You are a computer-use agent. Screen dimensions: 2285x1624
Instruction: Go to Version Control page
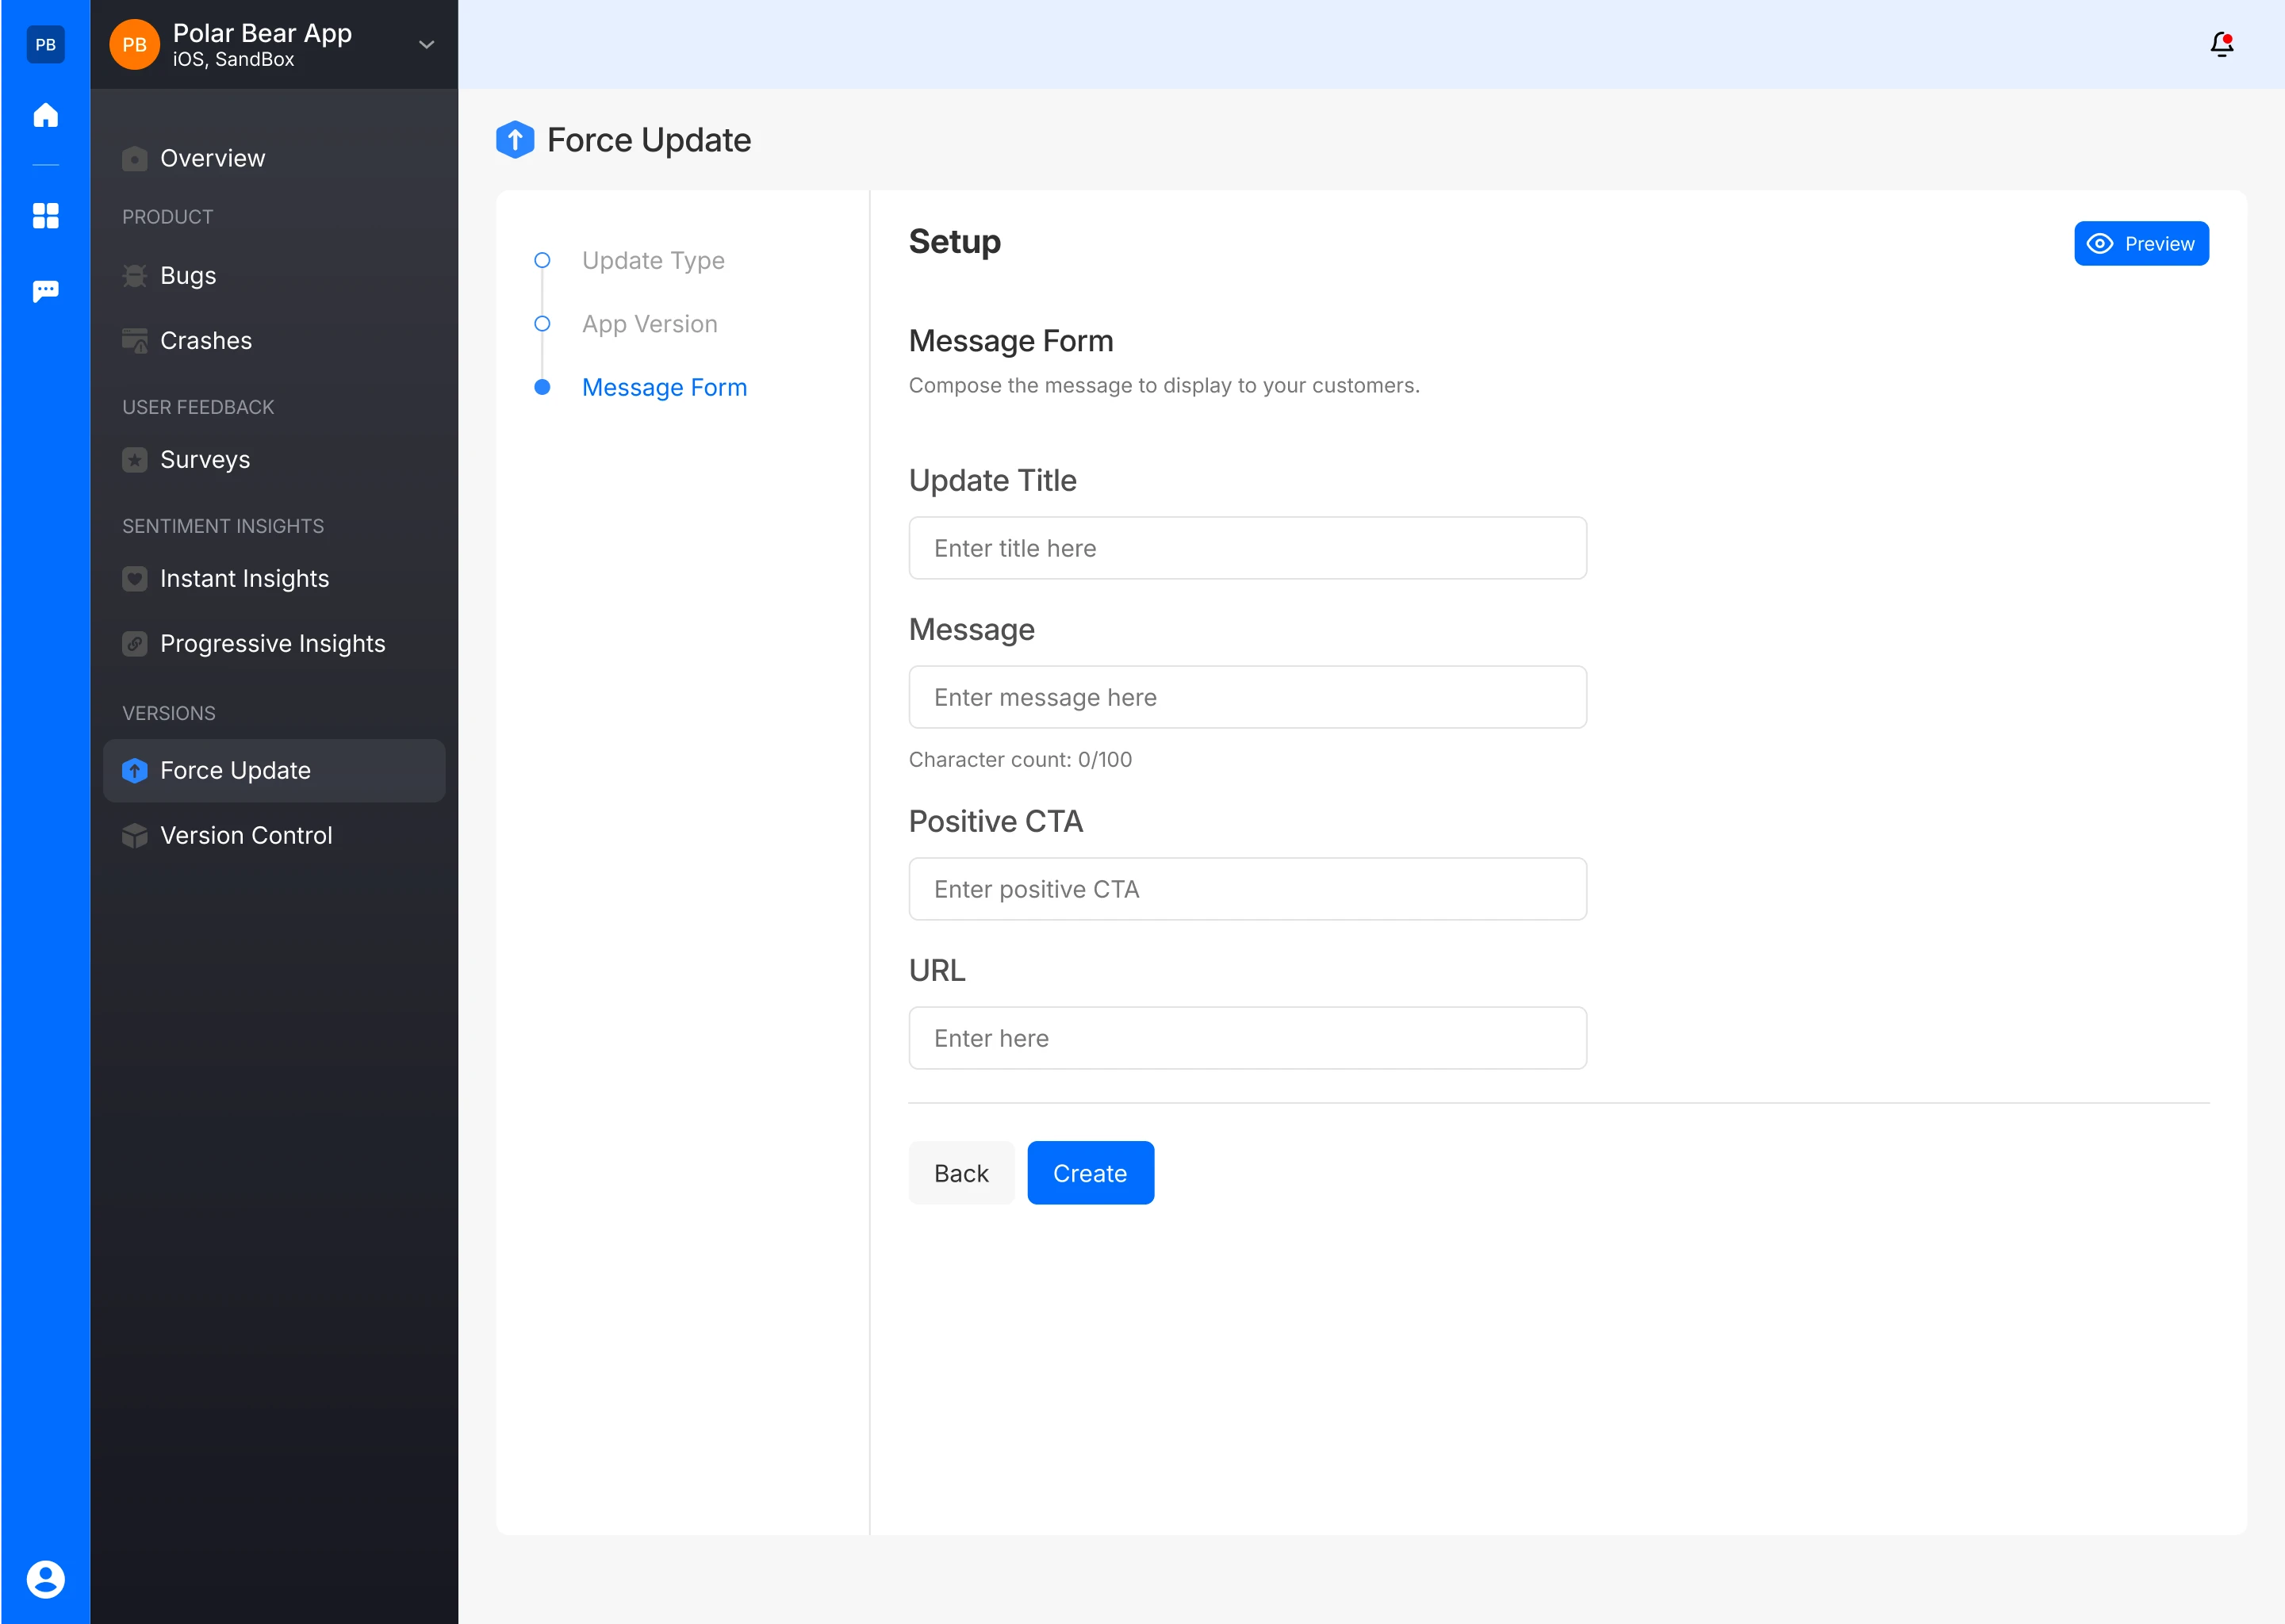pos(246,835)
